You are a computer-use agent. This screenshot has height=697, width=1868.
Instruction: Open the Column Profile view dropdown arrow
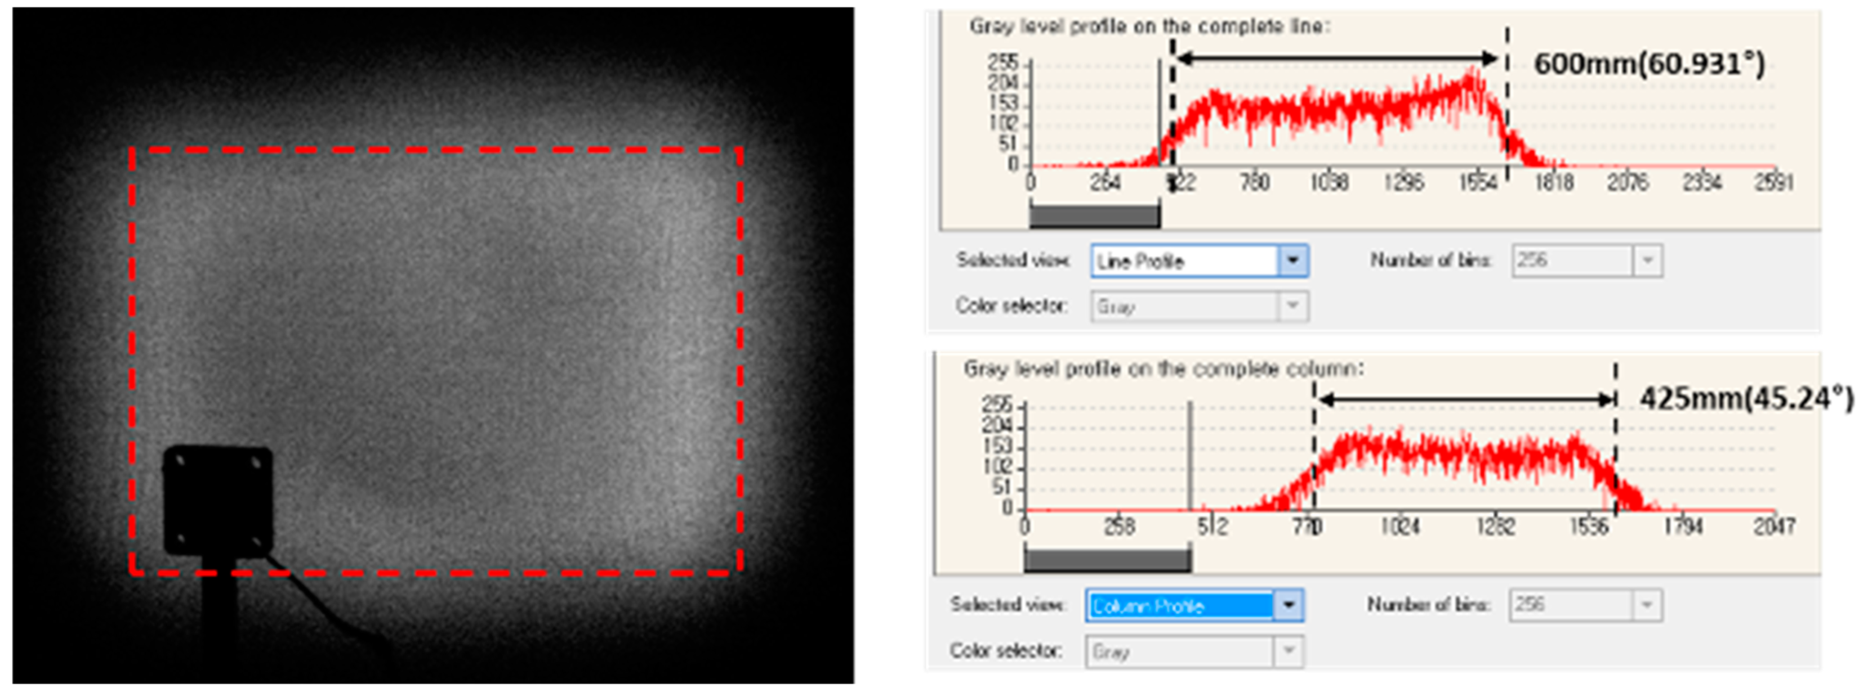(x=1288, y=605)
